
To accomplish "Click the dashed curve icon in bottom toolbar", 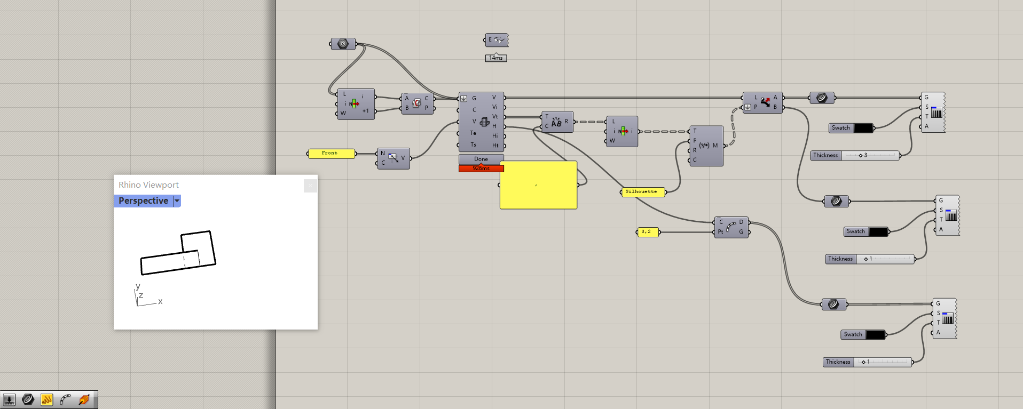I will [x=65, y=399].
